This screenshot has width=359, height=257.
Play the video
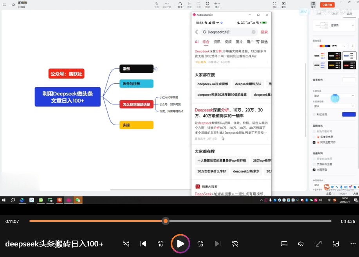180,244
